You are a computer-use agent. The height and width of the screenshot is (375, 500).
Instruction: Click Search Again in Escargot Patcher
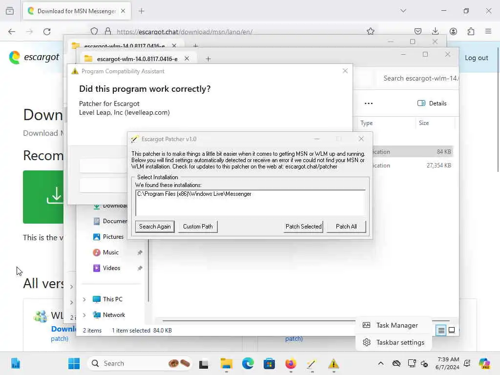pyautogui.click(x=155, y=227)
